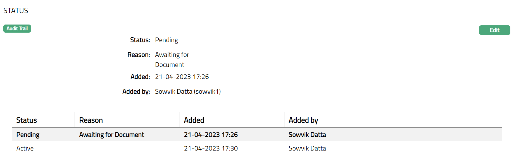Viewport: 514px width, 160px height.
Task: Click the empty Reason cell in Active row
Action: point(127,148)
